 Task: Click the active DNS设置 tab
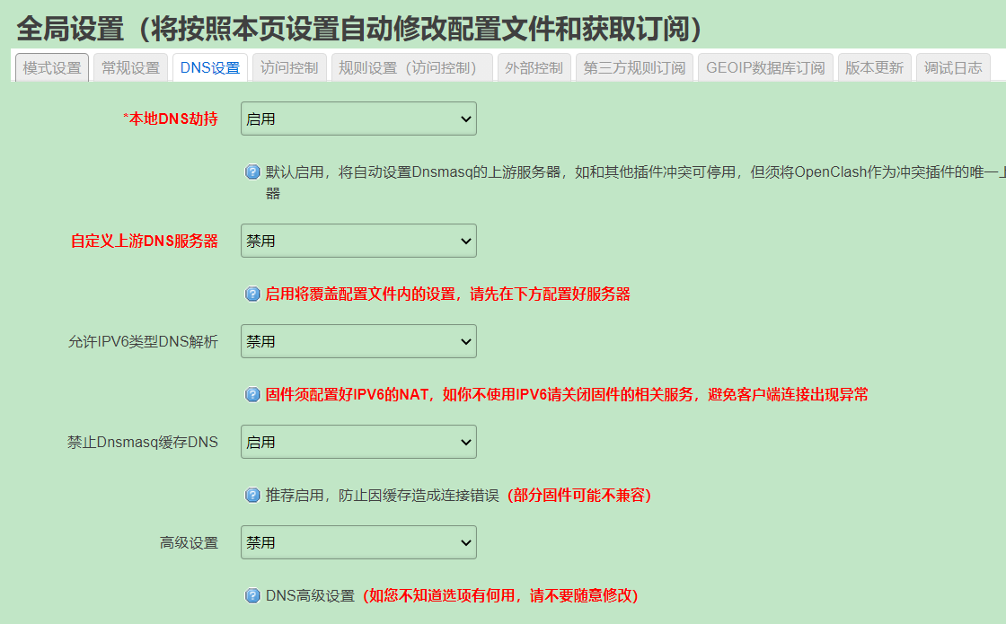click(x=209, y=66)
